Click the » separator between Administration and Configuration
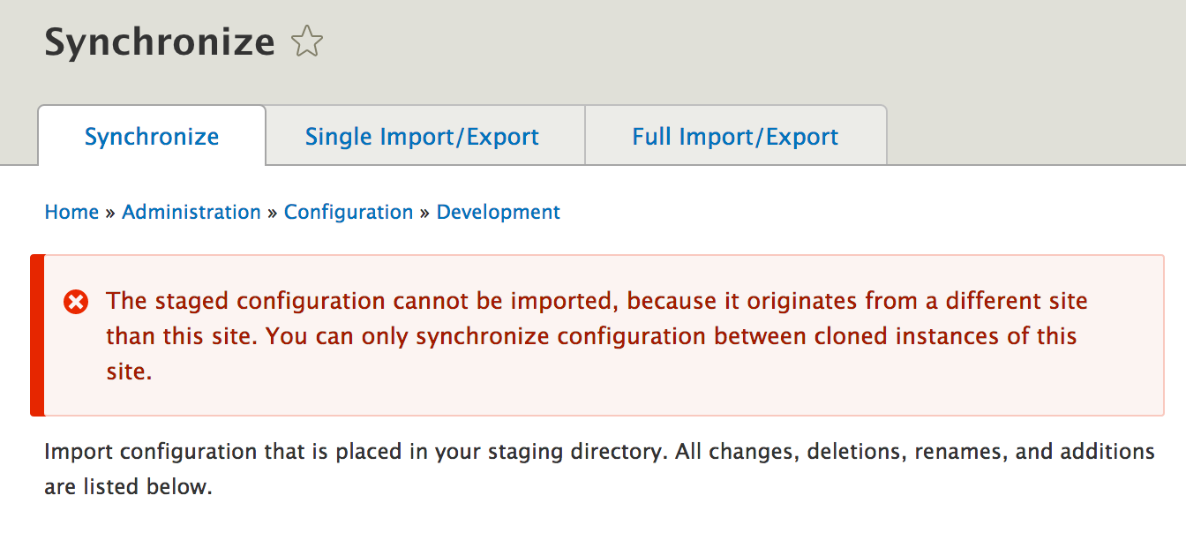This screenshot has height=533, width=1186. (x=273, y=213)
